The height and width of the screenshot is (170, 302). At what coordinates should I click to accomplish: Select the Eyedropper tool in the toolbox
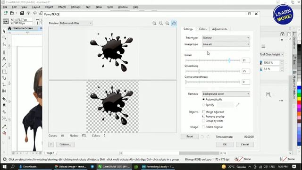[x=4, y=127]
